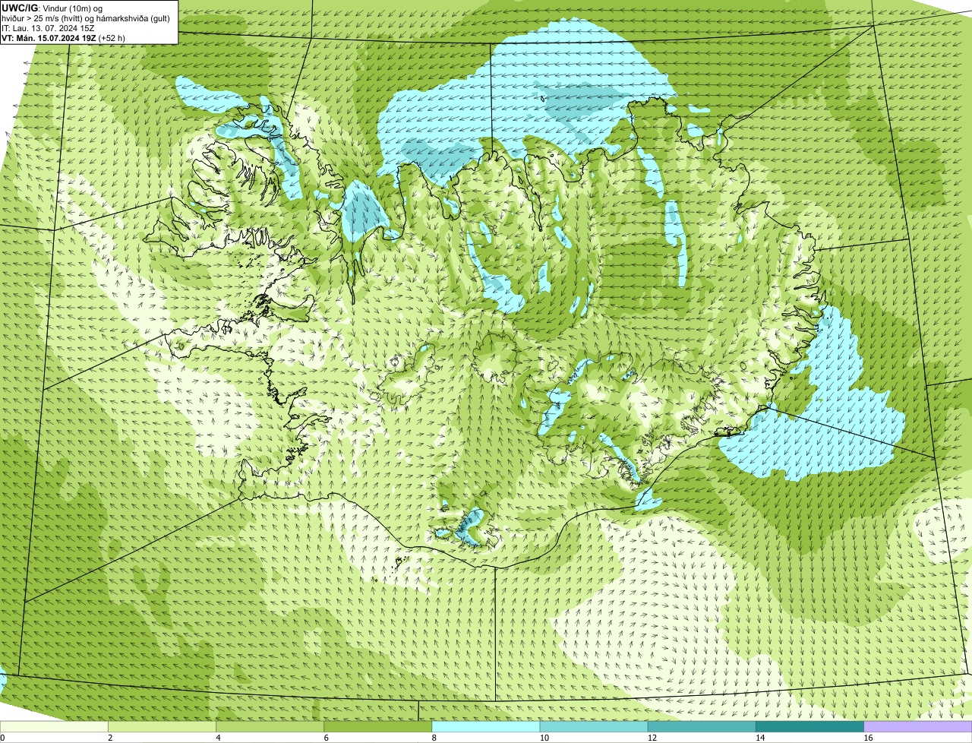This screenshot has height=743, width=972.
Task: Click the purple legend band above 16
Action: [x=918, y=726]
